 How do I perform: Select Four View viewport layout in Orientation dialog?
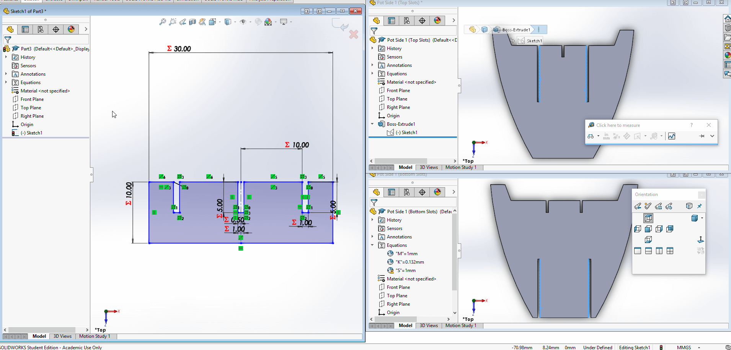pos(670,251)
